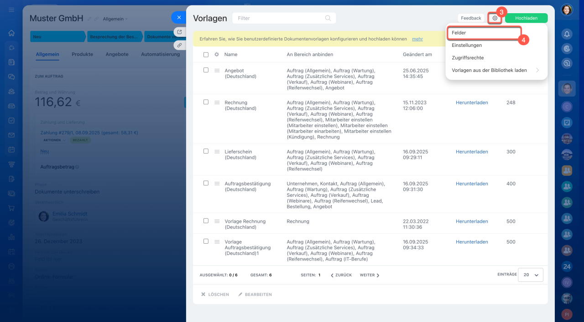The image size is (584, 322).
Task: Tick the checkbox for Rechnung (Deutschland)
Action: click(x=206, y=102)
